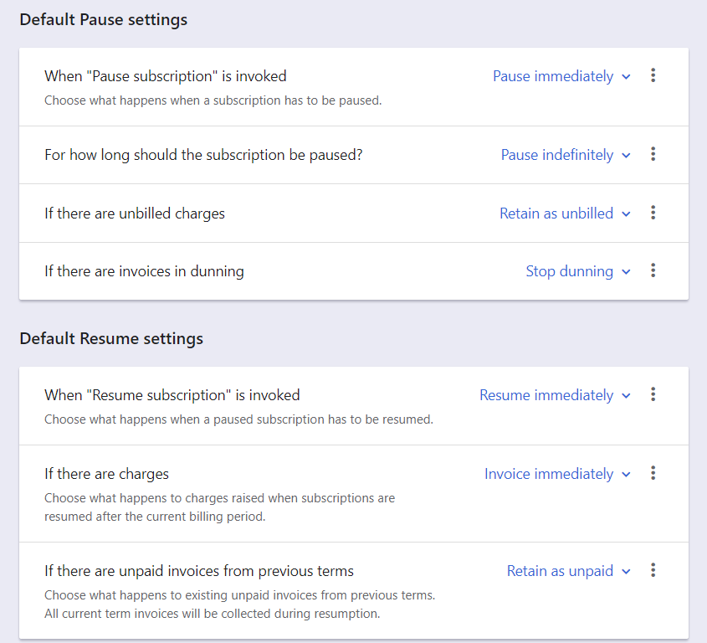Open kebab menu for invoices in dunning
Viewport: 707px width, 643px height.
tap(653, 271)
